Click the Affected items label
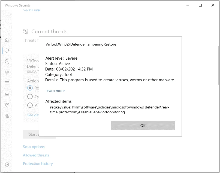The height and width of the screenshot is (173, 220). click(x=59, y=101)
